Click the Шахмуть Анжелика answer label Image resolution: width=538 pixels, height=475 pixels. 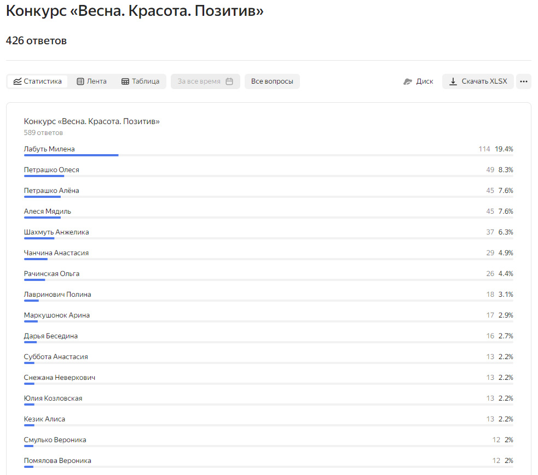coord(56,232)
